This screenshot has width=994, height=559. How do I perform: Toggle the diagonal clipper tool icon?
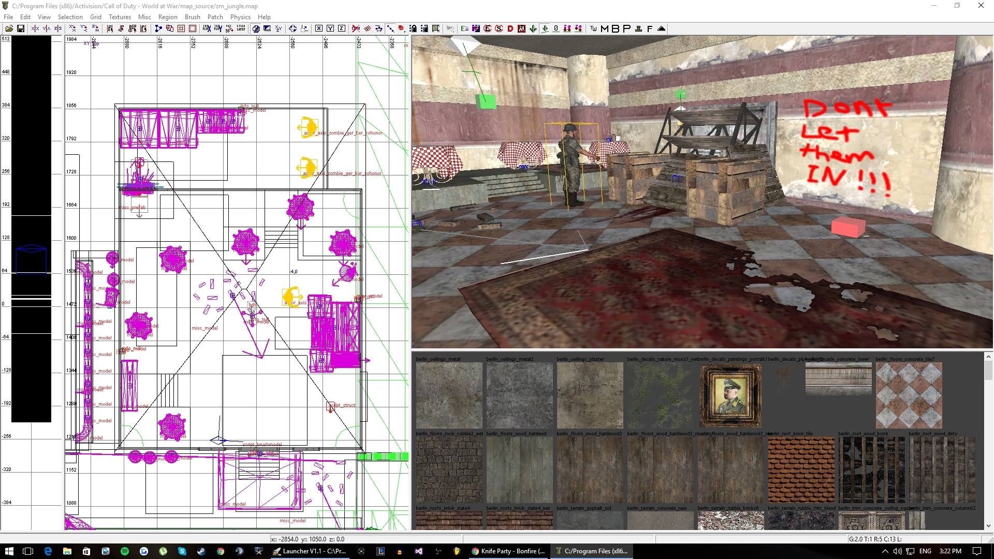tap(390, 28)
